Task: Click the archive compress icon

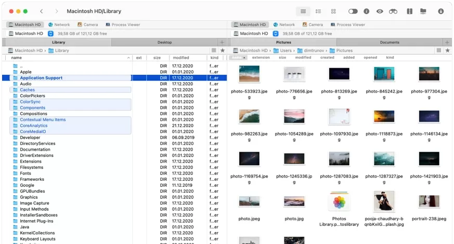Action: 409,11
